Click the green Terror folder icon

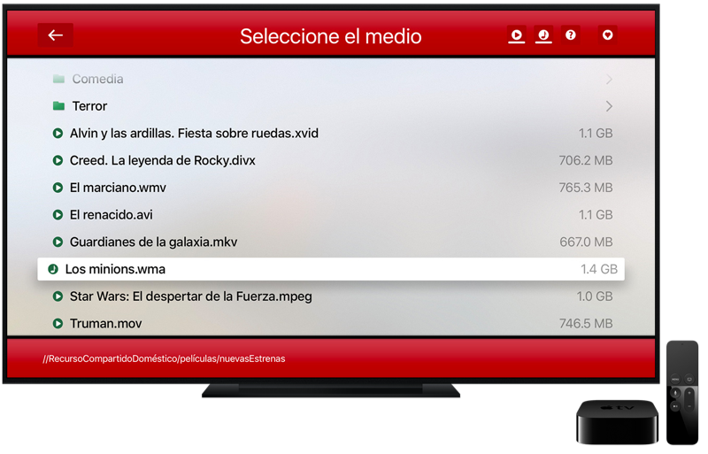(58, 106)
